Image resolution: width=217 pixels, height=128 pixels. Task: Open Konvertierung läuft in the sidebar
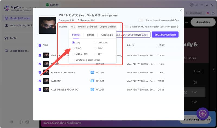18,25
